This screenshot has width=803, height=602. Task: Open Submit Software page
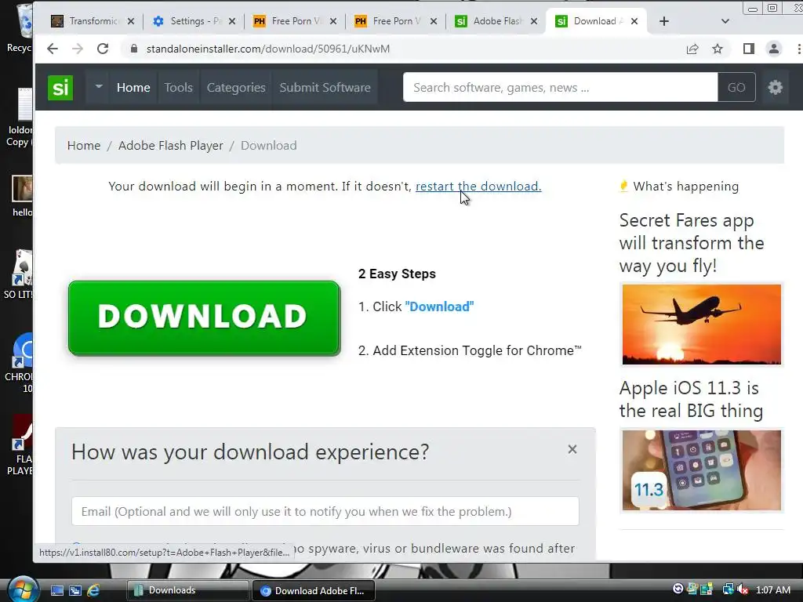coord(325,88)
